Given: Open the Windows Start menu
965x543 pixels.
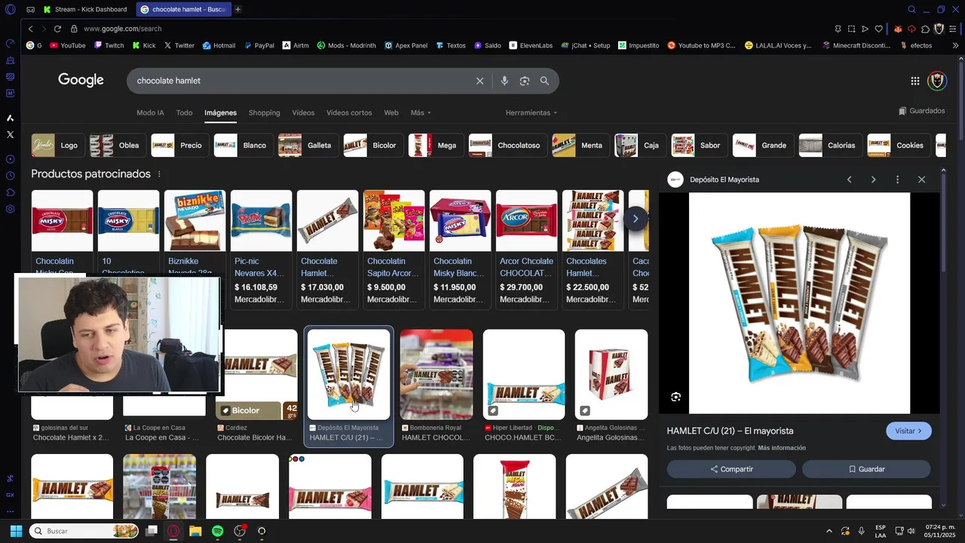Looking at the screenshot, I should coord(16,531).
